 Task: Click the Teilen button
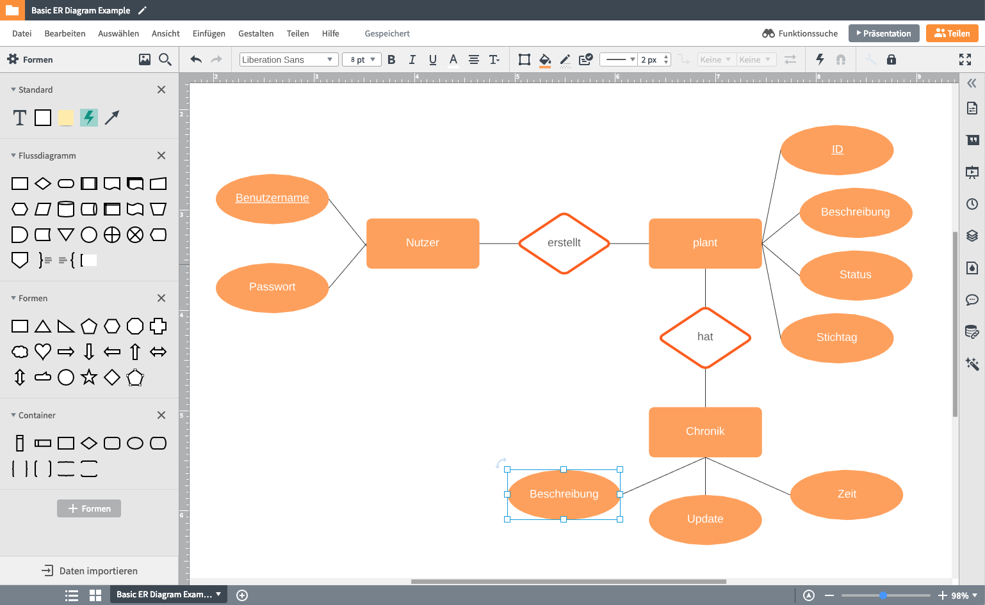point(952,33)
